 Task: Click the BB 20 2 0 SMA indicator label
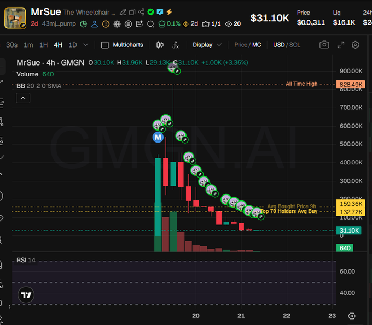39,86
